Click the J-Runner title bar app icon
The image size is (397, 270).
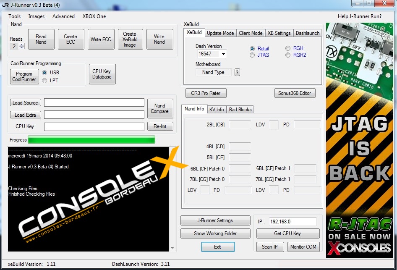(5, 5)
